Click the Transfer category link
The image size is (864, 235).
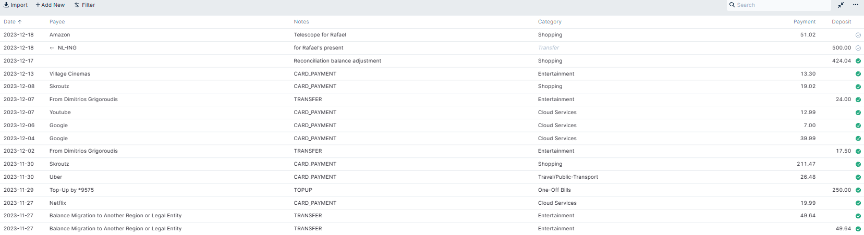point(549,48)
